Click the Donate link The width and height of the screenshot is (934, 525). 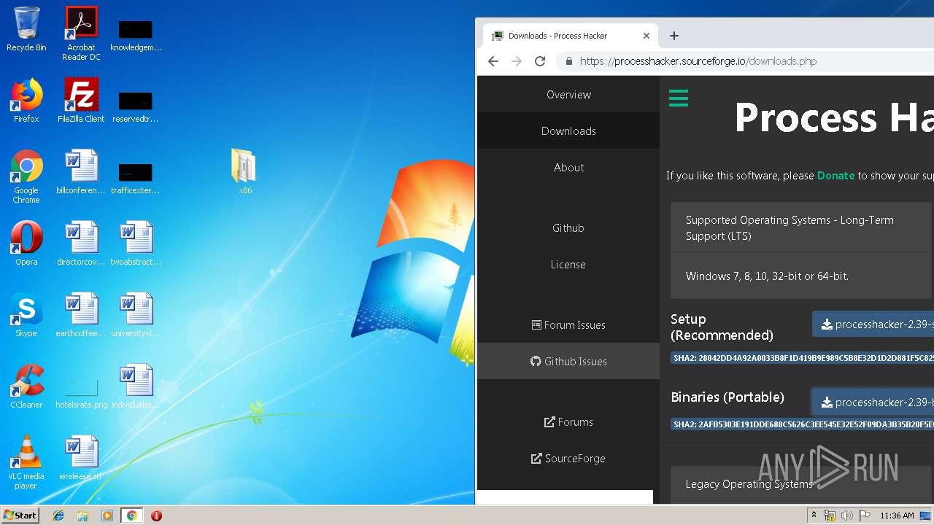(x=835, y=175)
